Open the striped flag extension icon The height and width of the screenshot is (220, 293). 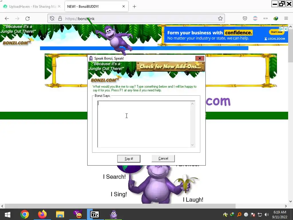point(255,18)
